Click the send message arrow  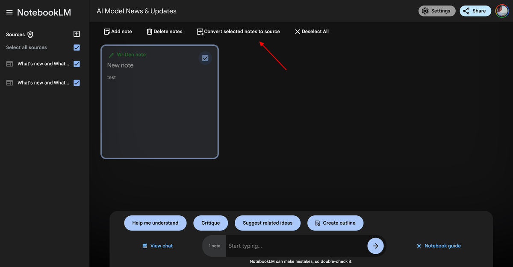[x=375, y=246]
